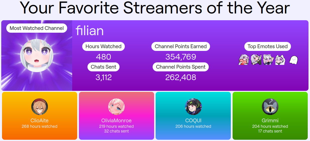
Task: Click COQUI's profile avatar
Action: [193, 107]
